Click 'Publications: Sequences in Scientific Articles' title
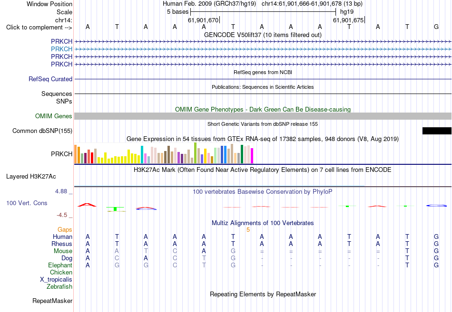This screenshot has width=452, height=312. point(263,87)
